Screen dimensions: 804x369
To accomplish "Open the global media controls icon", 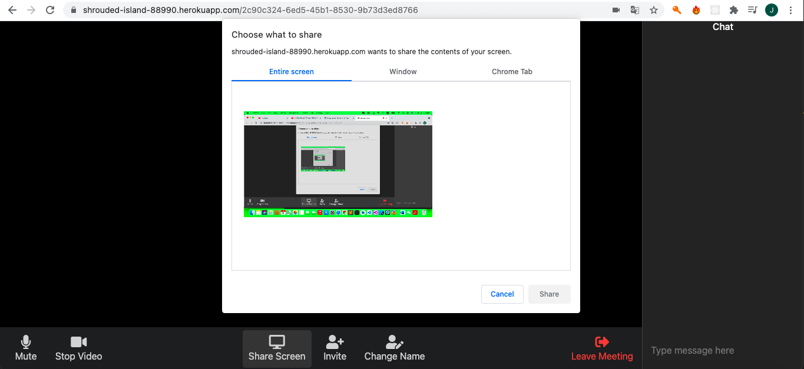I will point(752,9).
